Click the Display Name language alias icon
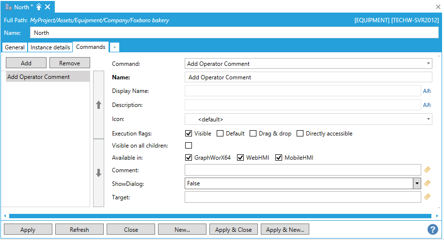The height and width of the screenshot is (240, 444). 427,91
